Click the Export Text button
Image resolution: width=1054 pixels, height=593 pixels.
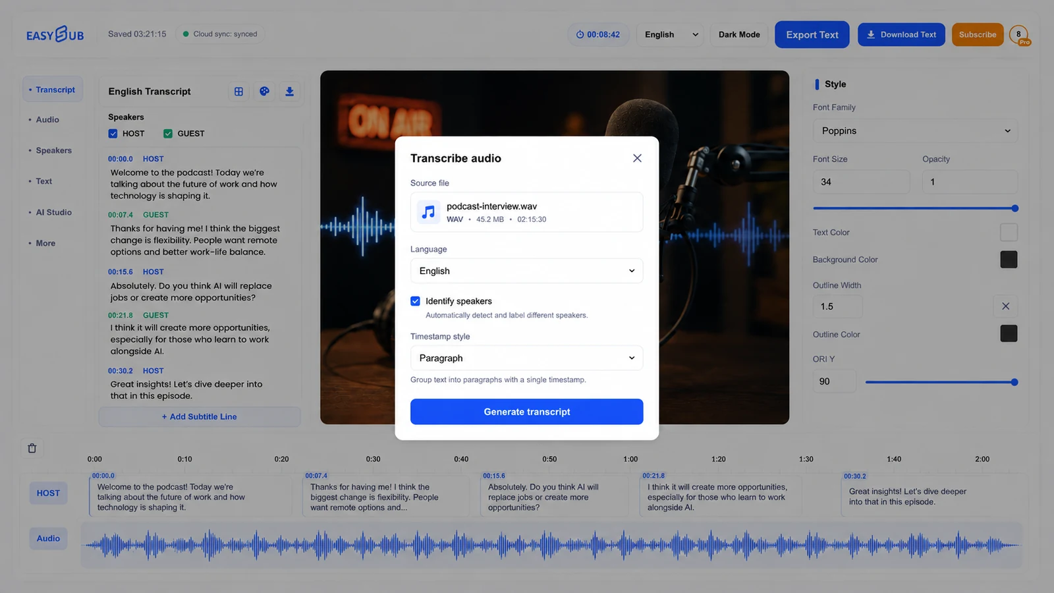click(x=812, y=34)
